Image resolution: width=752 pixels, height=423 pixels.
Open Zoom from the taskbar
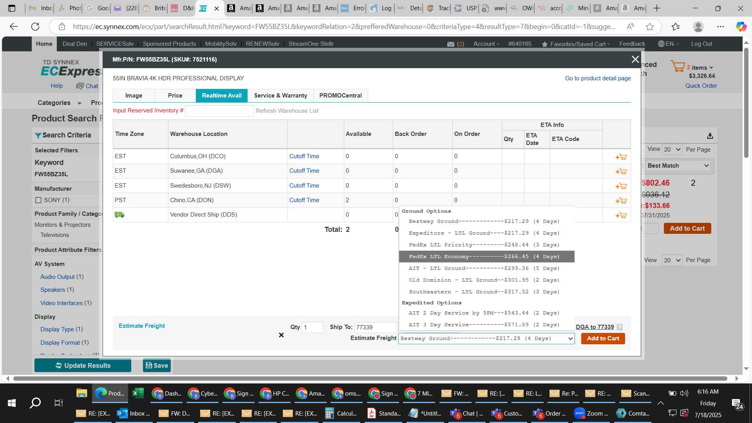(x=591, y=413)
